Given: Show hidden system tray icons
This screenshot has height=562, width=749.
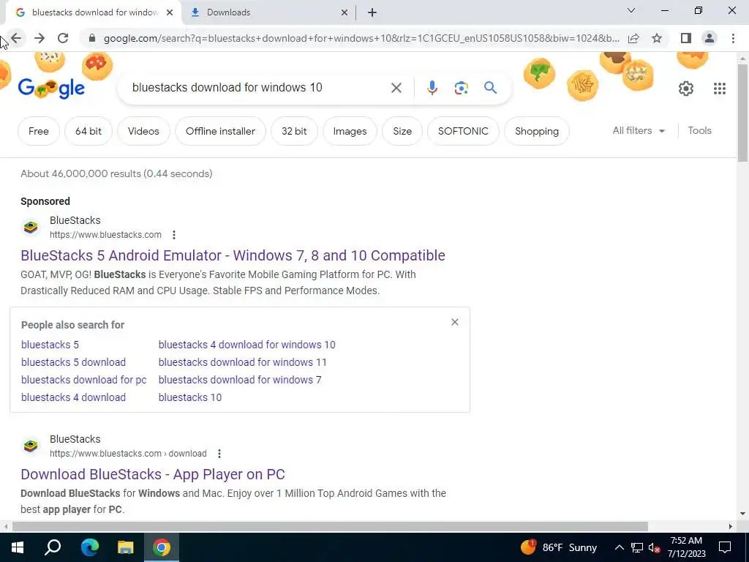Looking at the screenshot, I should [x=619, y=547].
